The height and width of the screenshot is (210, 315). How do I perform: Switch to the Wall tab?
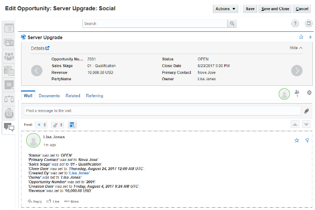[x=28, y=96]
